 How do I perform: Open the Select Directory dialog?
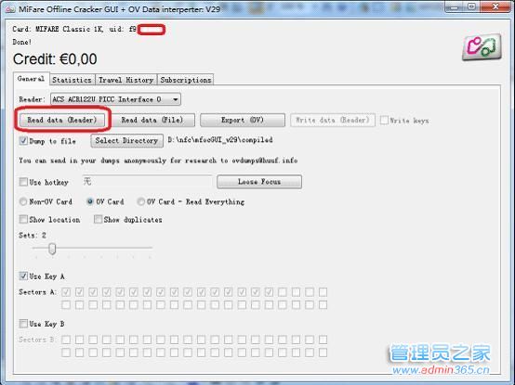tap(126, 141)
